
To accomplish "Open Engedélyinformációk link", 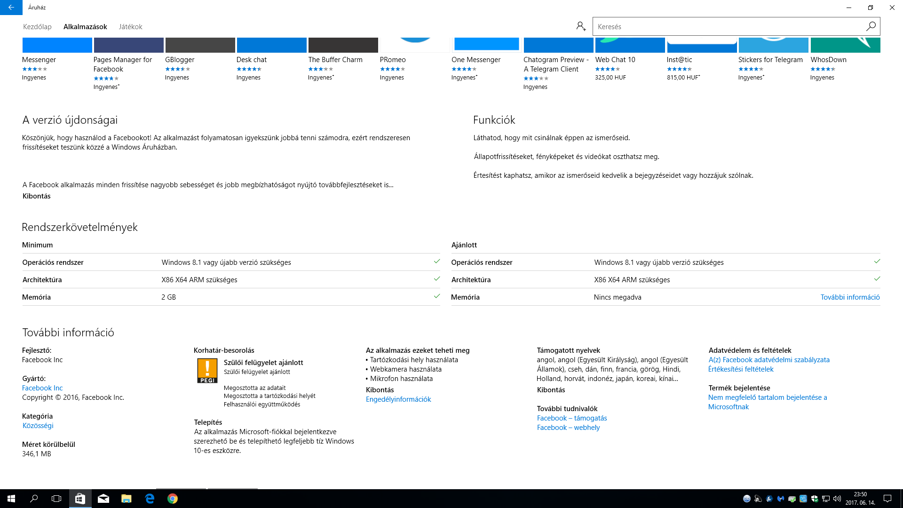I will [398, 399].
